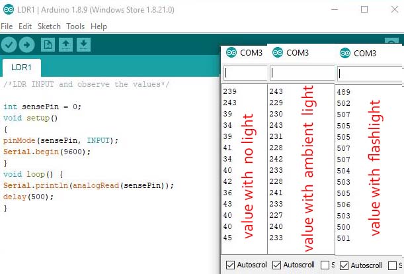Click the Upload arrow button
Image resolution: width=404 pixels, height=274 pixels.
click(x=26, y=45)
